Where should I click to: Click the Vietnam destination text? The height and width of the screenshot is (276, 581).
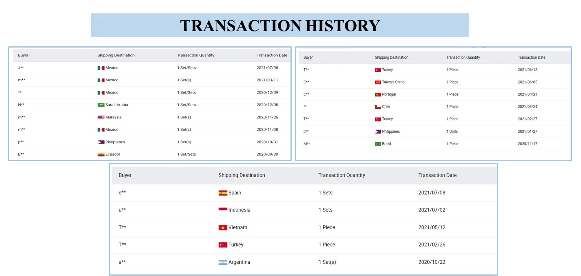[x=238, y=227]
